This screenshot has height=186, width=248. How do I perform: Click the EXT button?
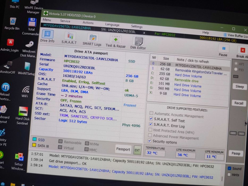(137, 150)
